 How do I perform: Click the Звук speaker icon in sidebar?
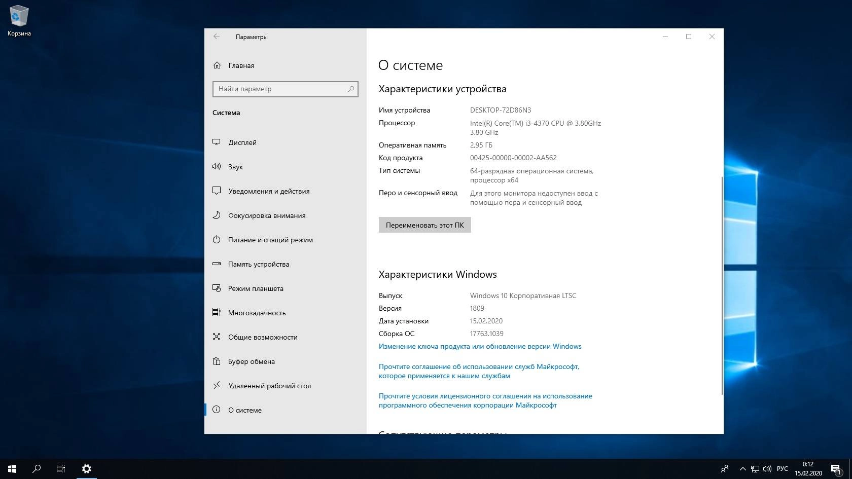[x=217, y=167]
